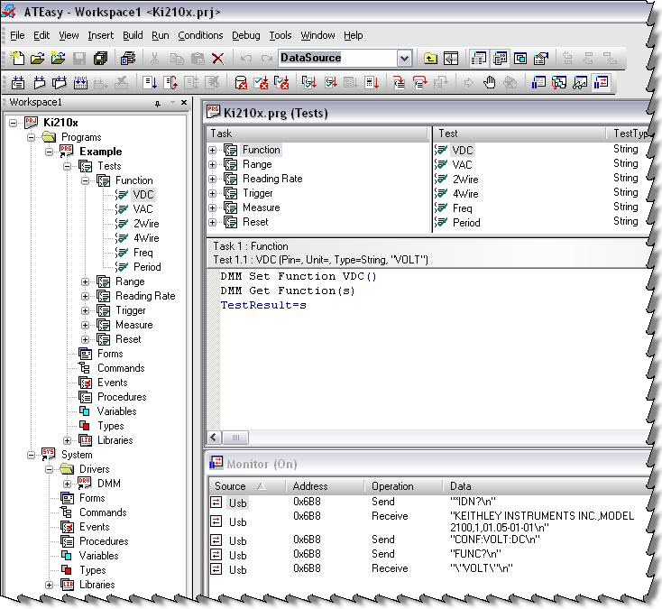
Task: Collapse the System node
Action: click(x=32, y=455)
